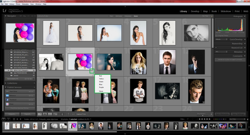Choose Red from color label menu

click(101, 76)
